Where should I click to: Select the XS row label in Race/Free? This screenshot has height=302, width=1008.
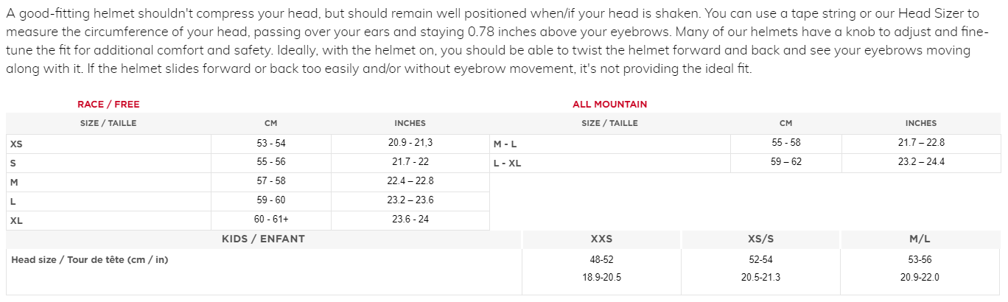point(16,144)
